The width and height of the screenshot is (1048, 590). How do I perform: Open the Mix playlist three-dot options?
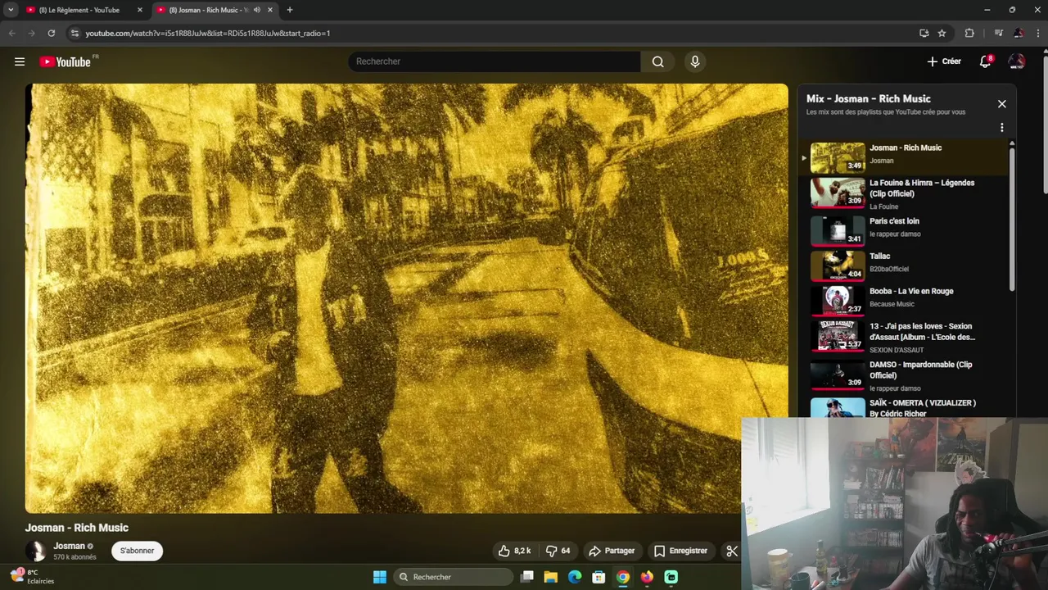tap(1001, 128)
